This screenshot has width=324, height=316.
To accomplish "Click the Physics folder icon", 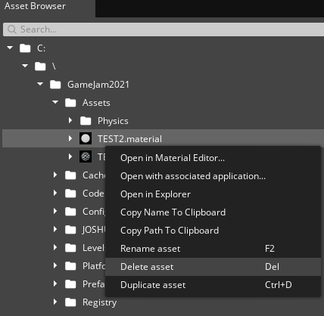I will tap(86, 121).
